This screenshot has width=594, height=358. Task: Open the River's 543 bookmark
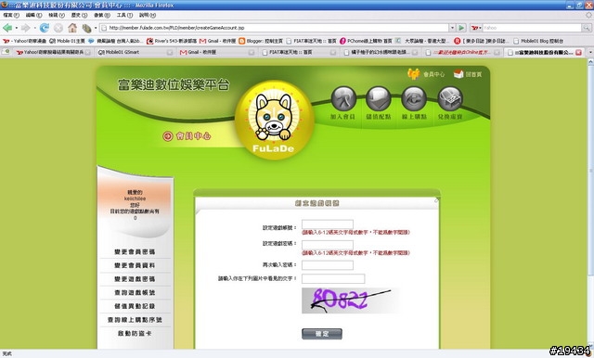tap(172, 41)
